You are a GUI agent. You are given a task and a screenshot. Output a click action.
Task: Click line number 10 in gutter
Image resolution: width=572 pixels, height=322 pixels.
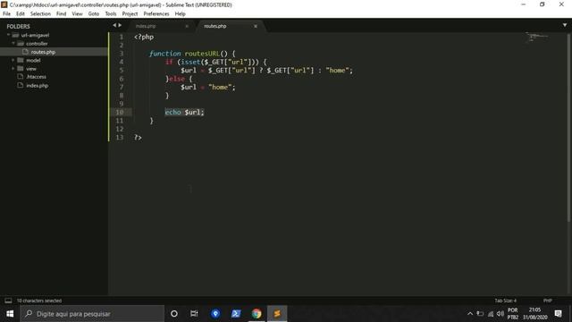[119, 112]
